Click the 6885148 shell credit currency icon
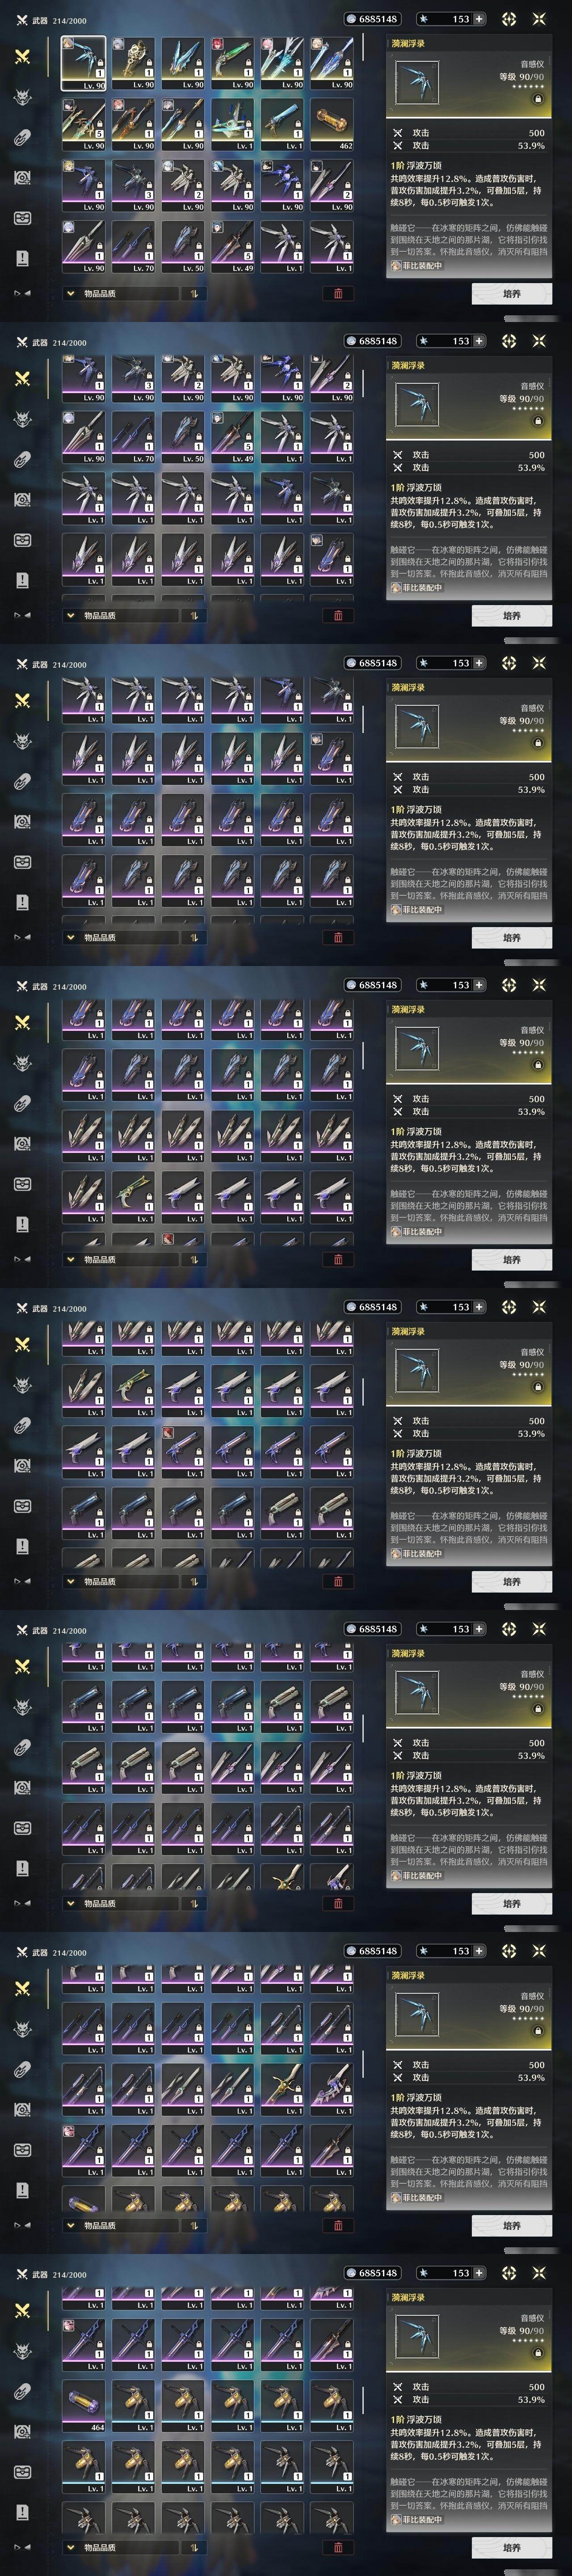 tap(351, 19)
